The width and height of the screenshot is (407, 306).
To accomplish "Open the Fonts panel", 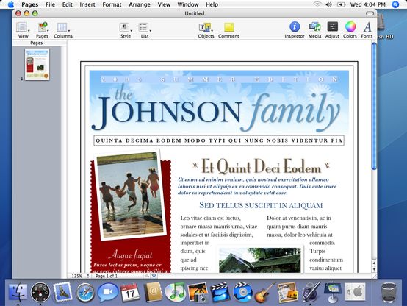I will click(x=367, y=30).
